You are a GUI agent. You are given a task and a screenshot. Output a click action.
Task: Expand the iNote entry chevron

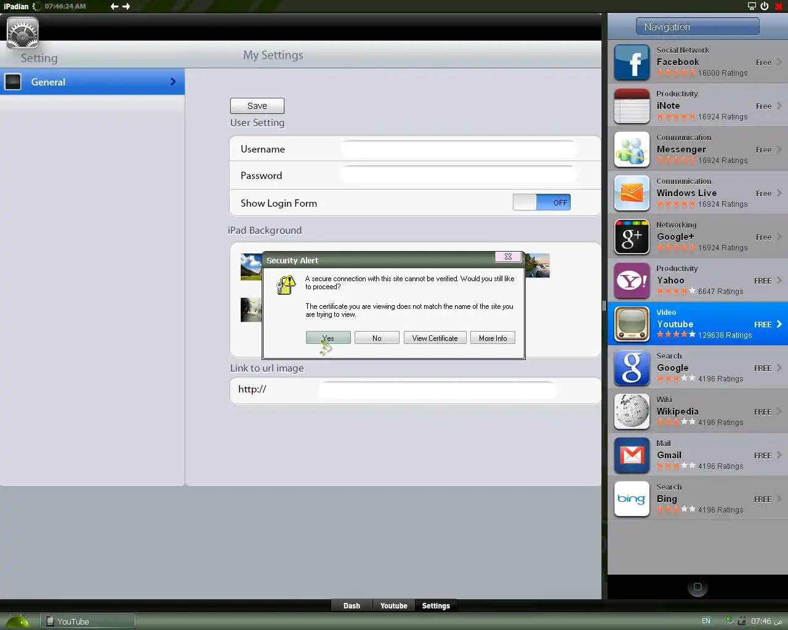pos(779,106)
